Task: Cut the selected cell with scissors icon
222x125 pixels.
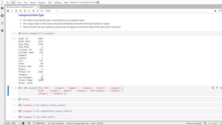Action: point(16,11)
